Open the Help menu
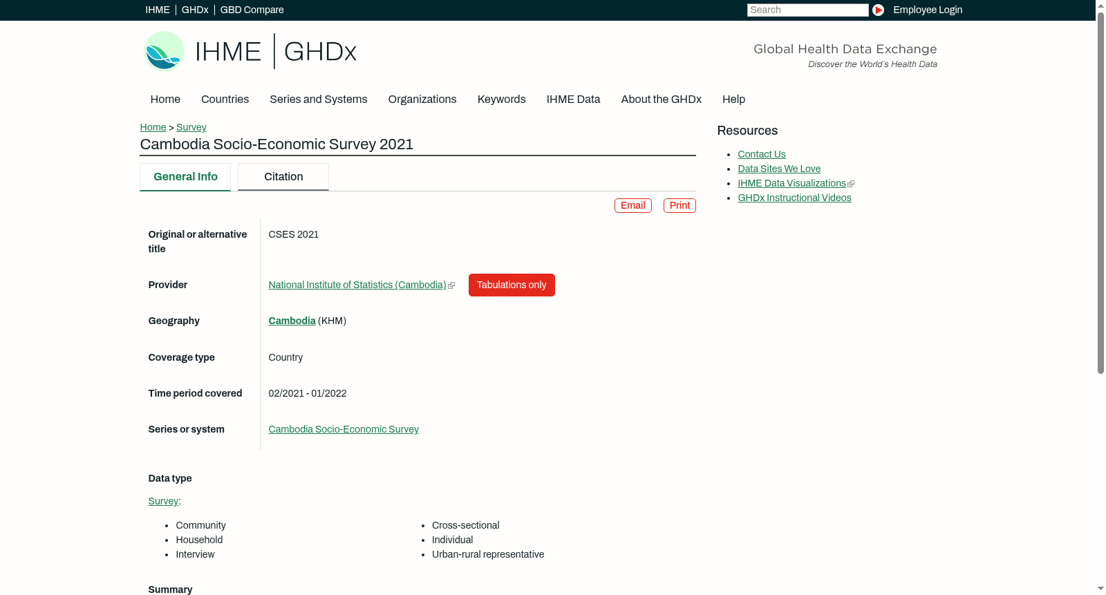This screenshot has height=595, width=1106. coord(733,100)
